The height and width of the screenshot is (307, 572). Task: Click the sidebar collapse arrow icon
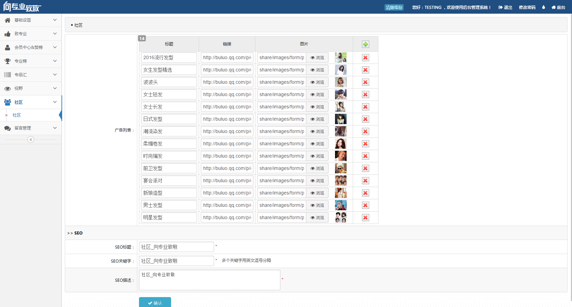pyautogui.click(x=31, y=139)
